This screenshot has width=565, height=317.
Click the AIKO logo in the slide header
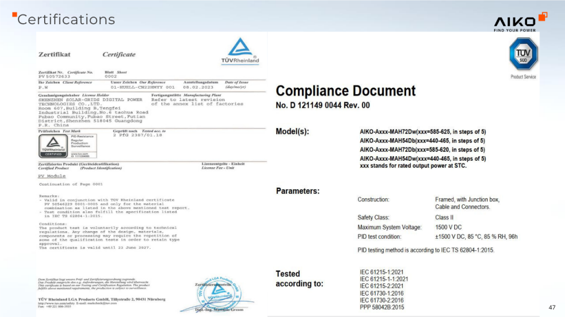(x=521, y=21)
